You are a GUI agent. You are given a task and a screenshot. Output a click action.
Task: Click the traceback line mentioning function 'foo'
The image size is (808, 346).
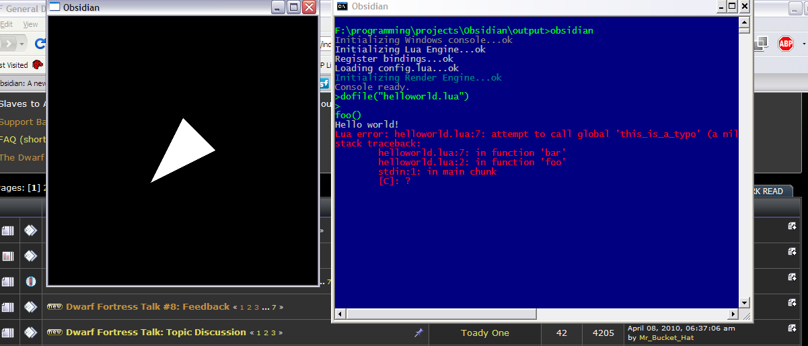[x=472, y=162]
